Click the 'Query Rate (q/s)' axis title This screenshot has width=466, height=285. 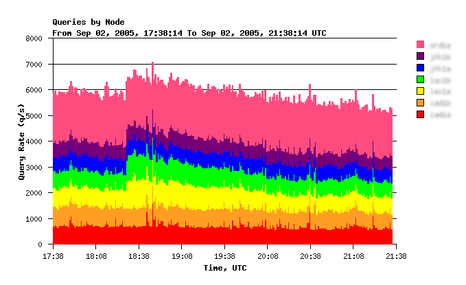tap(23, 141)
